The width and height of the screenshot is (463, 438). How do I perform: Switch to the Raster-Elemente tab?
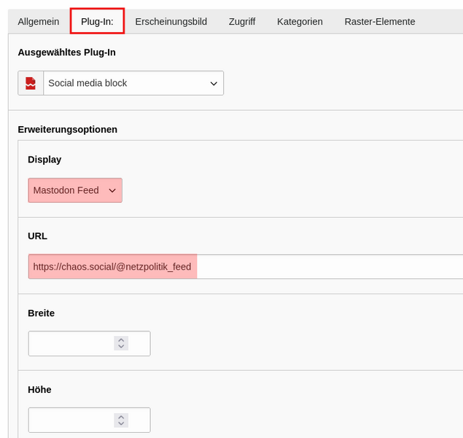[x=379, y=22]
